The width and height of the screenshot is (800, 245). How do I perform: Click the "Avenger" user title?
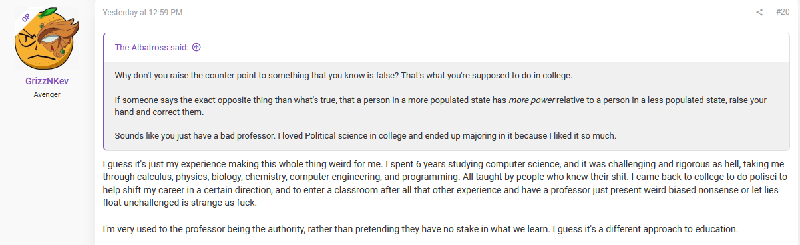(47, 94)
